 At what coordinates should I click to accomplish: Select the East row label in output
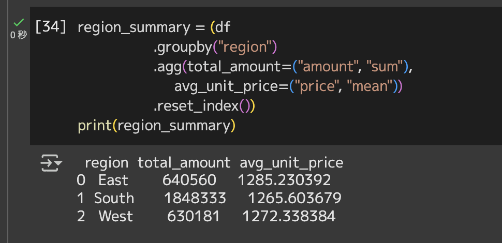tap(113, 180)
